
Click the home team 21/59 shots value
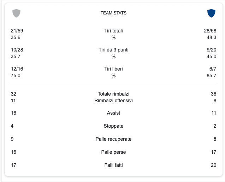click(x=17, y=31)
